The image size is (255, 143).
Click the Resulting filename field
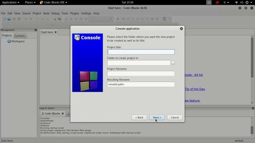(141, 84)
